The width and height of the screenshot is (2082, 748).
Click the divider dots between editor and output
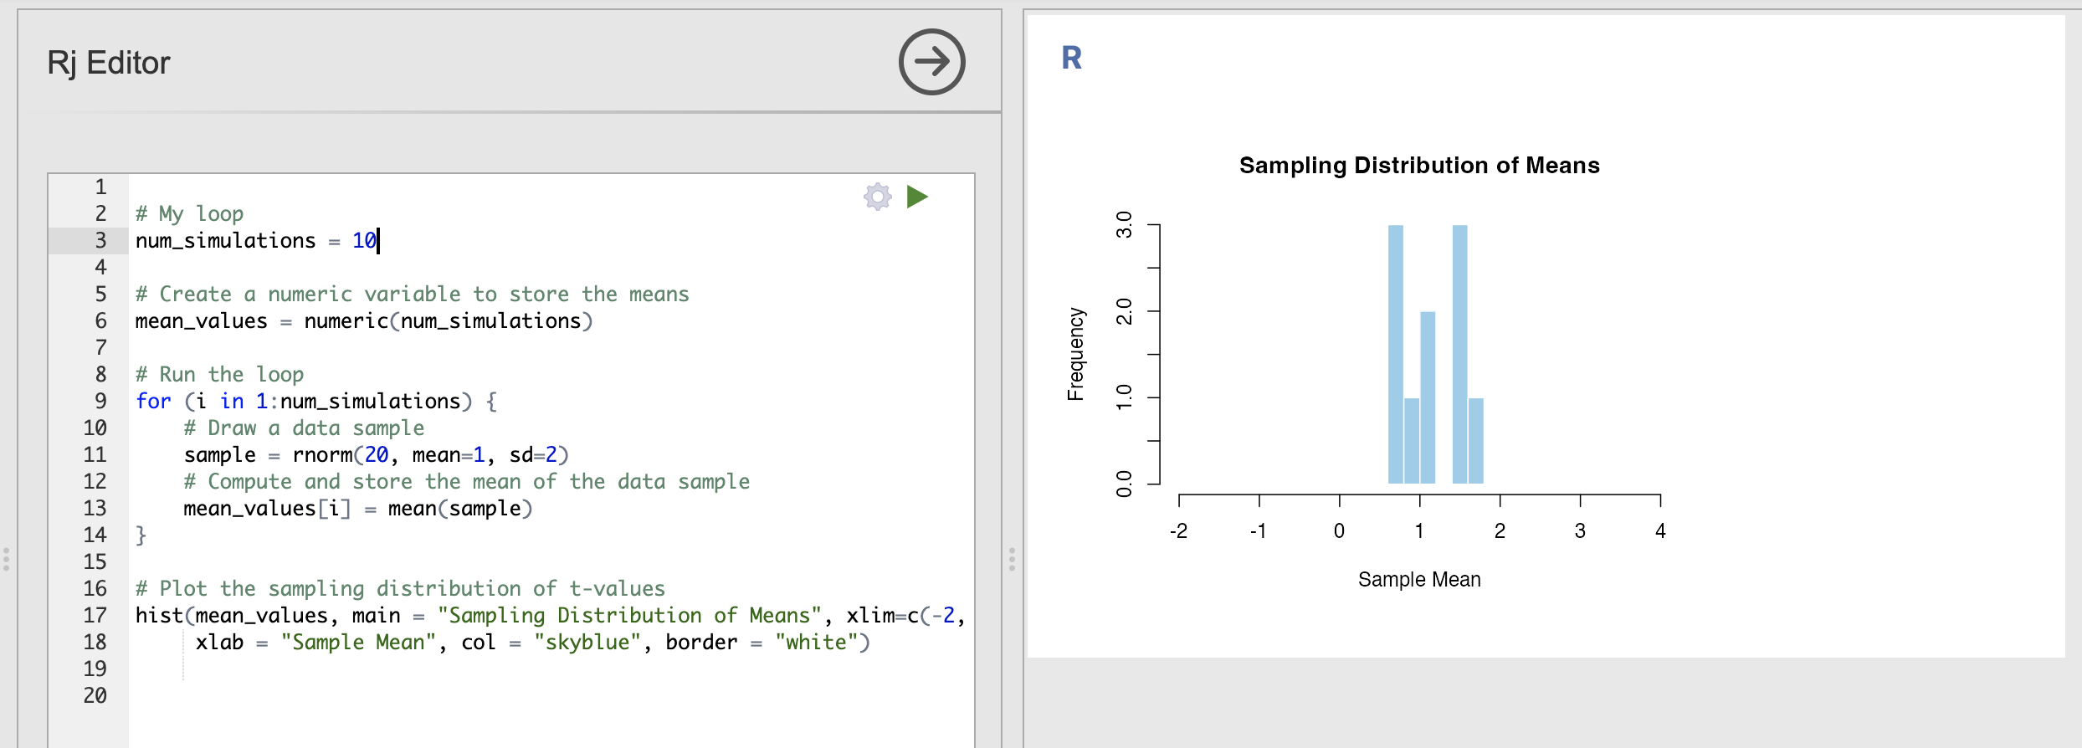[1012, 559]
